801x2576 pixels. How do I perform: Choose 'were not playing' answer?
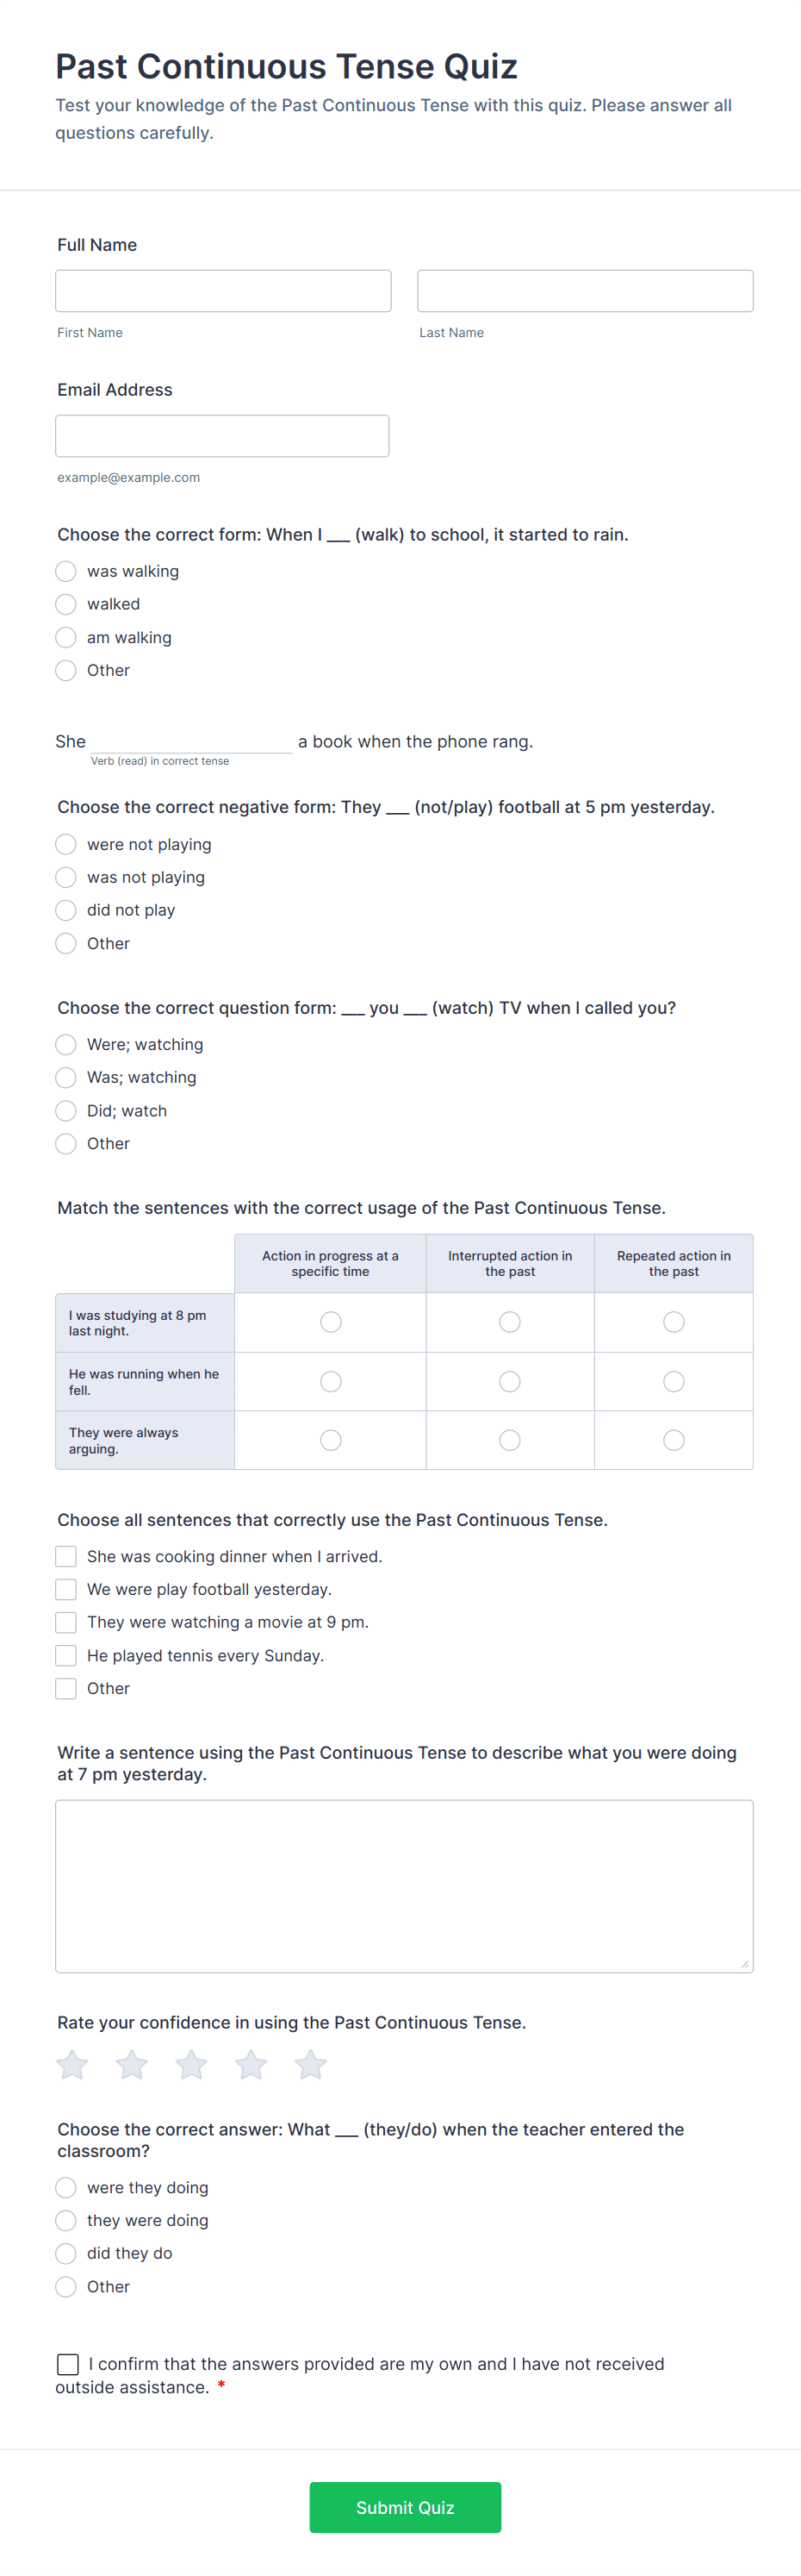coord(66,844)
